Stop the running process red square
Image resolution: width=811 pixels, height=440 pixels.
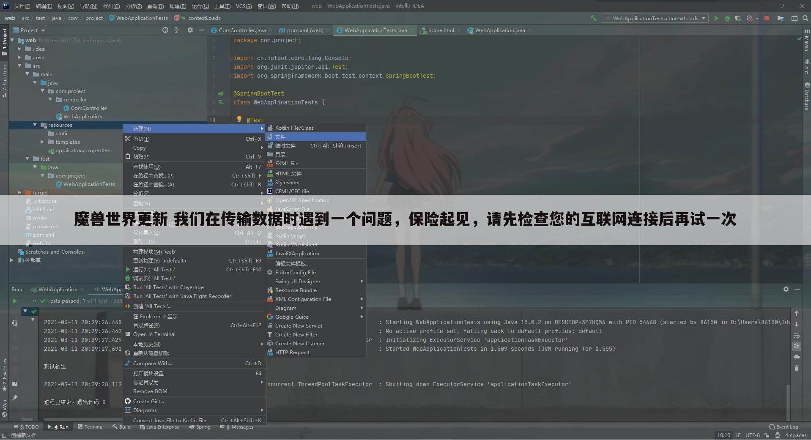pyautogui.click(x=766, y=18)
